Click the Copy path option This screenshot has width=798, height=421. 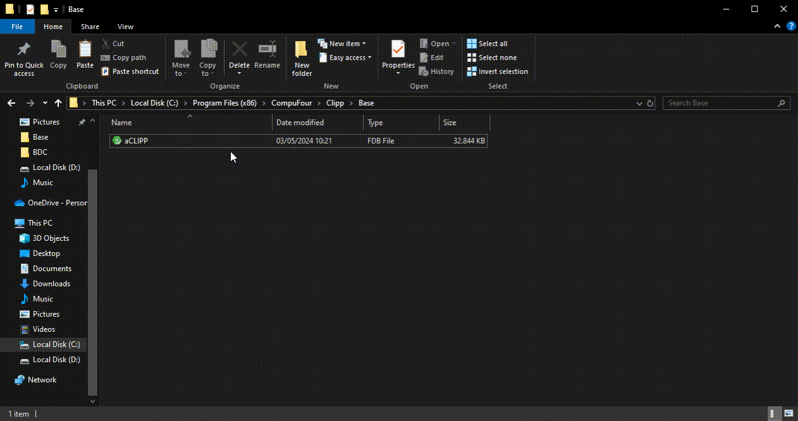(124, 58)
